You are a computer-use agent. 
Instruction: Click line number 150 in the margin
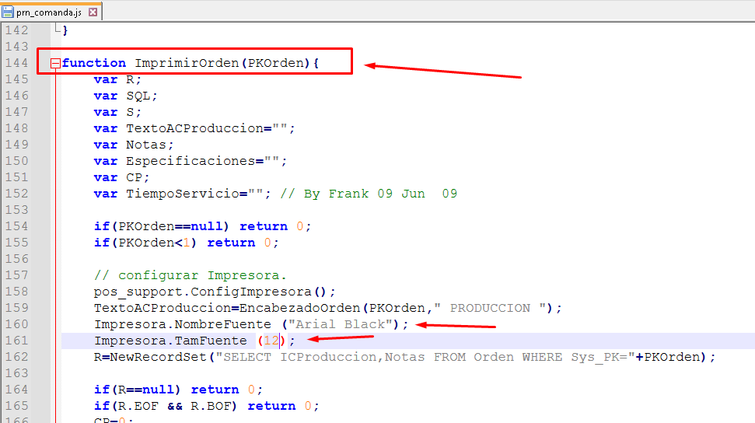(16, 161)
